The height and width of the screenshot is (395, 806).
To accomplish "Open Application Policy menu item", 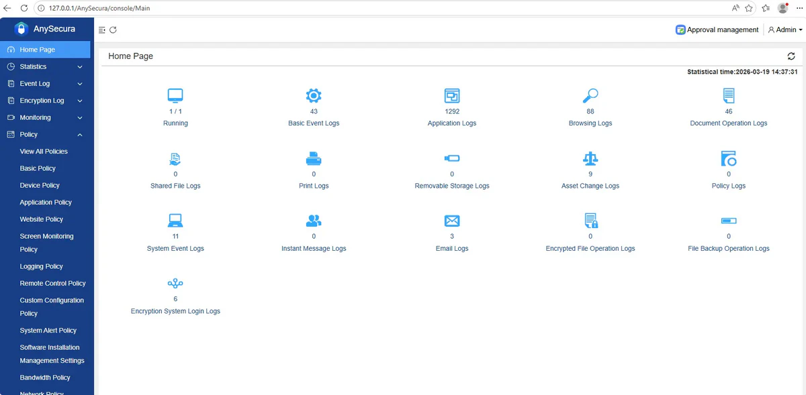I will pos(46,203).
